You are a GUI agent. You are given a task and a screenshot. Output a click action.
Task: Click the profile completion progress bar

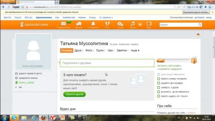pyautogui.click(x=174, y=61)
